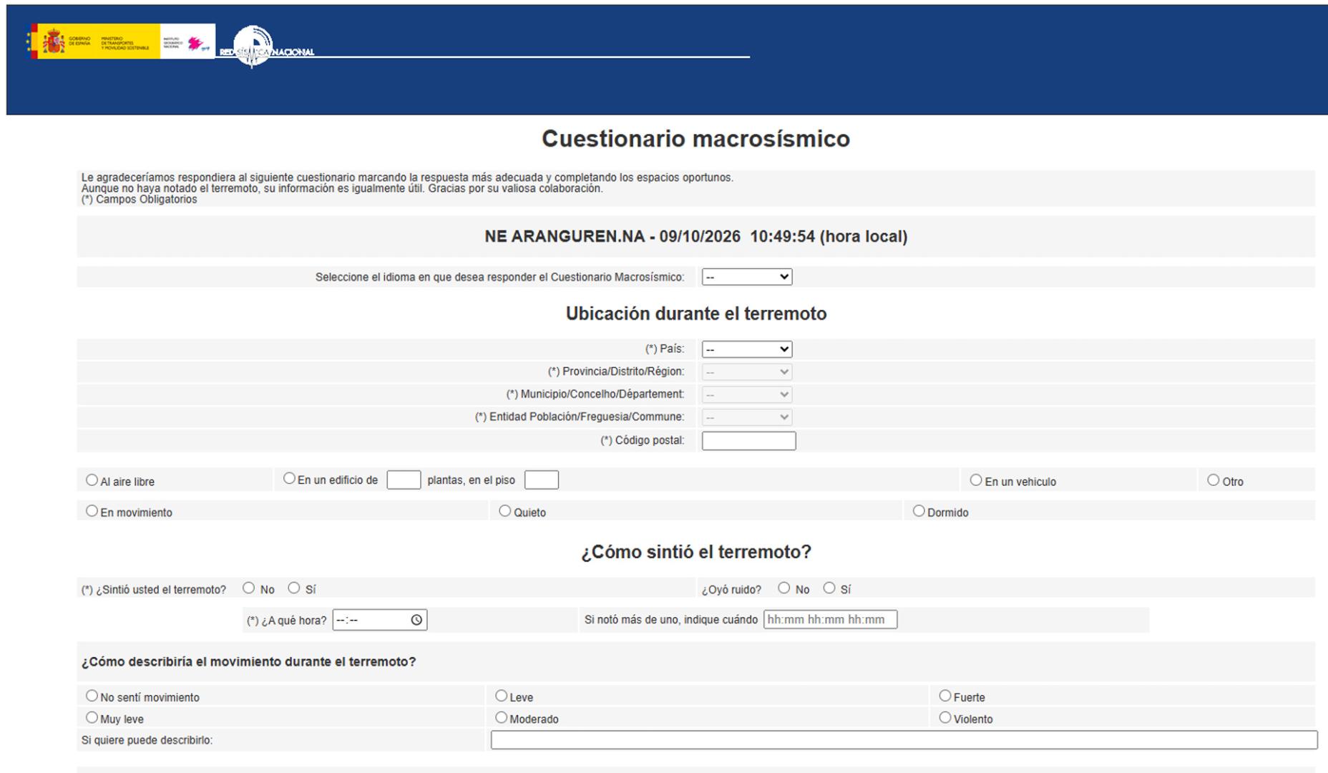Choose the Quieto radio button
The height and width of the screenshot is (773, 1328).
(505, 511)
